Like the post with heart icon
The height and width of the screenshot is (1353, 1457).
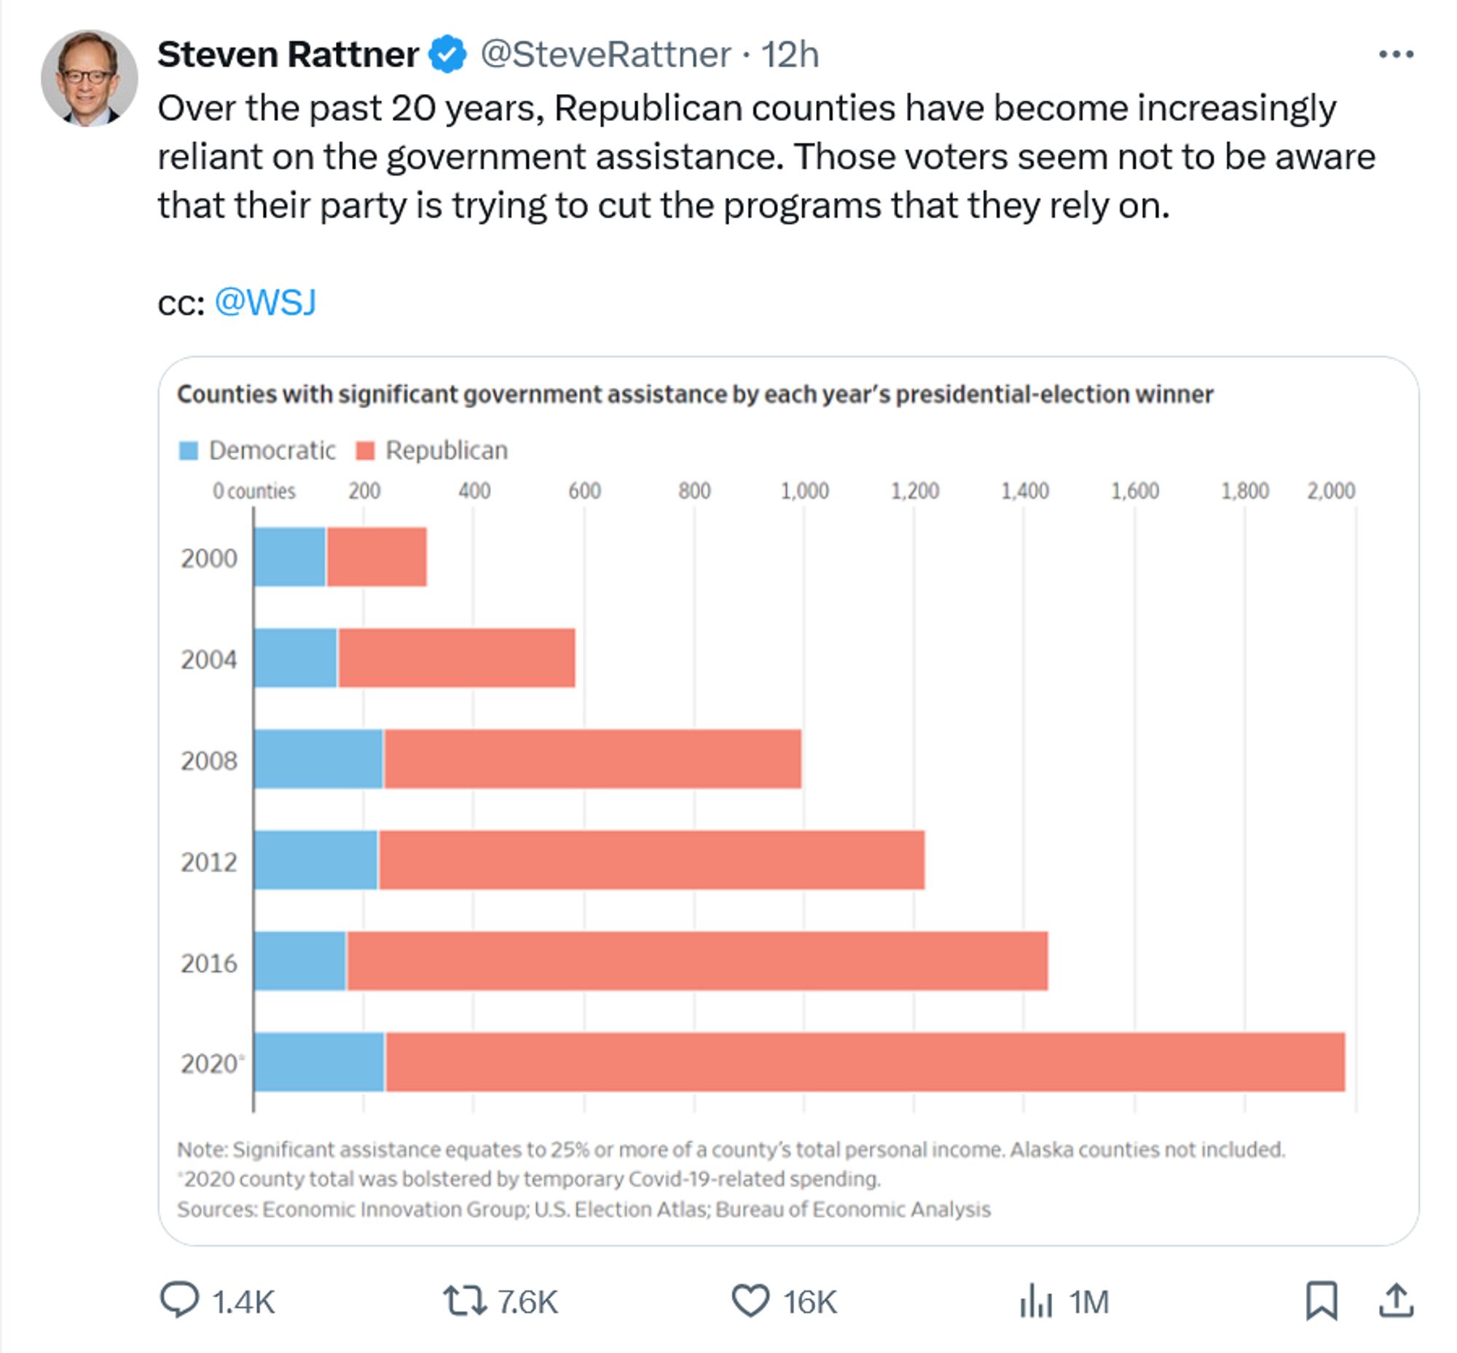tap(750, 1301)
